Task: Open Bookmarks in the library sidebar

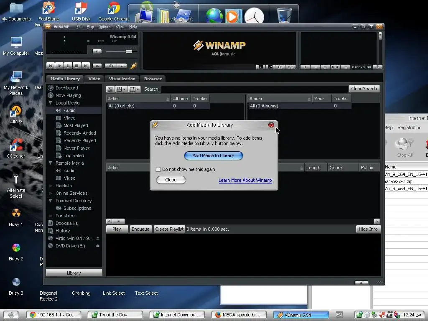Action: click(x=66, y=223)
